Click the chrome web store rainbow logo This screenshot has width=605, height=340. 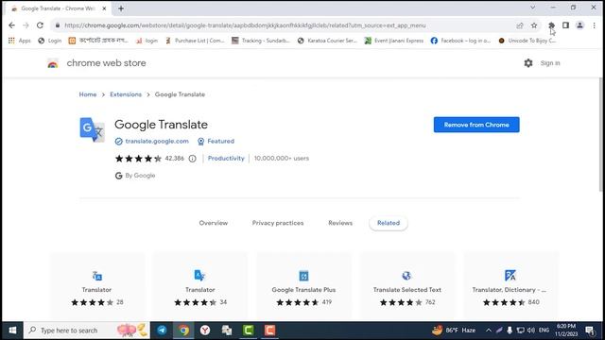[x=53, y=63]
